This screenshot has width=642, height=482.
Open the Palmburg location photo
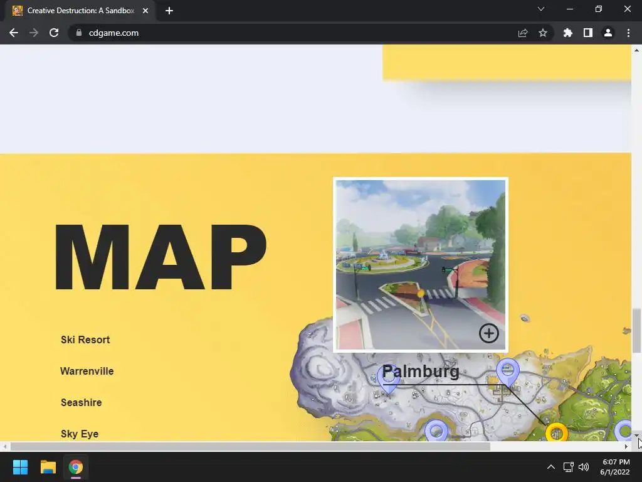click(x=421, y=265)
